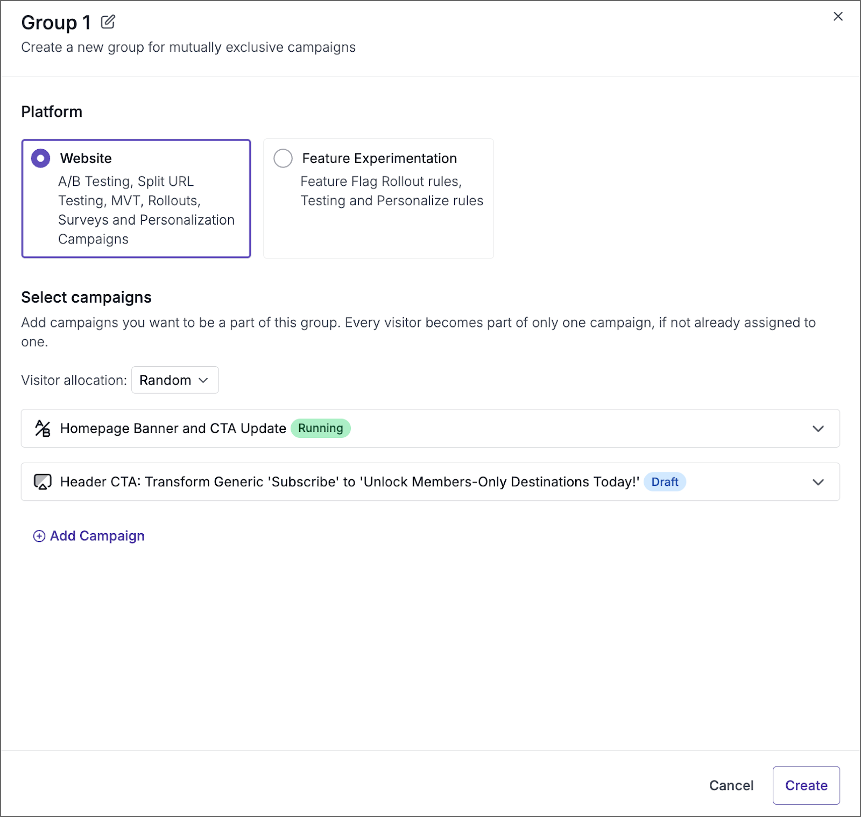This screenshot has width=861, height=817.
Task: Expand the Header CTA campaign row chevron
Action: (x=818, y=482)
